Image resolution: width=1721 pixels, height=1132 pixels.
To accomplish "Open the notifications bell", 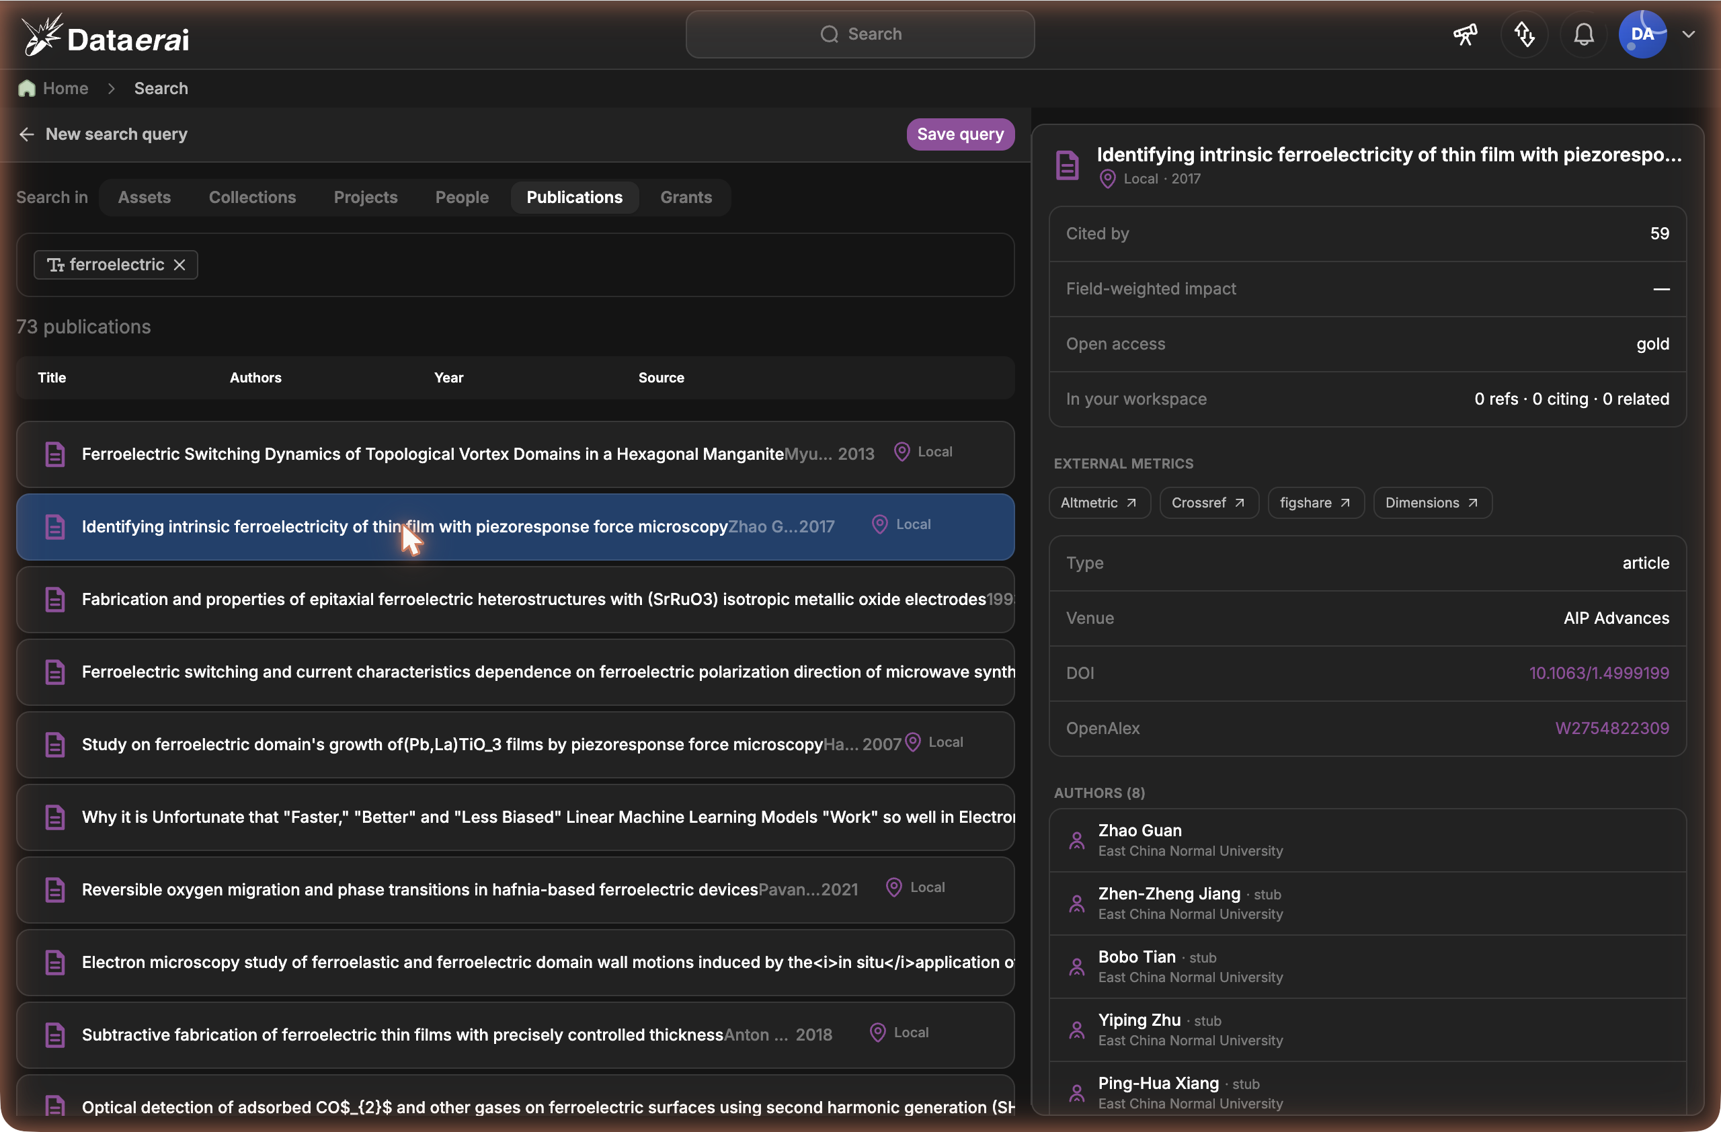I will tap(1584, 34).
